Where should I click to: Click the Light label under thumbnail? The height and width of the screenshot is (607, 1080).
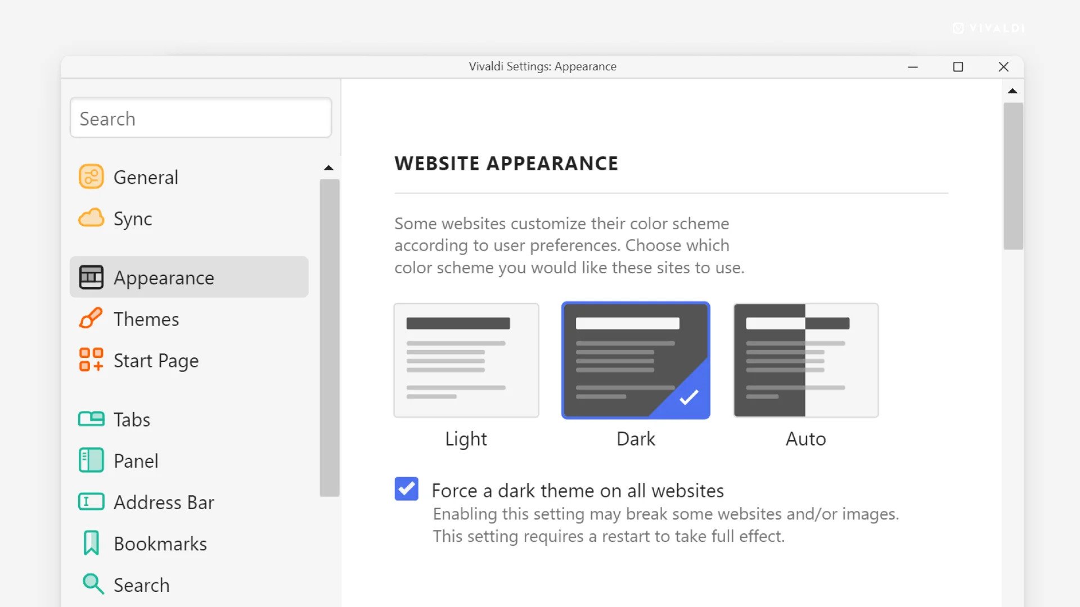(466, 439)
